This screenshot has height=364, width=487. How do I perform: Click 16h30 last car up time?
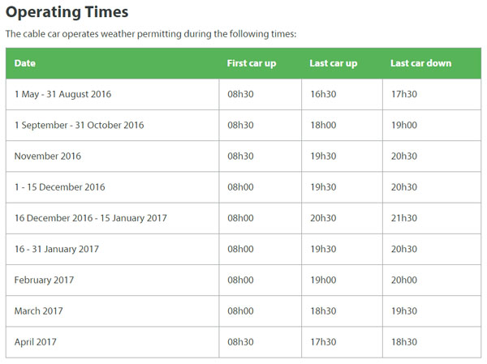pyautogui.click(x=323, y=94)
